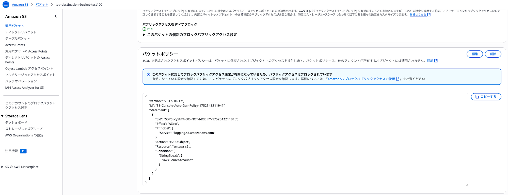This screenshot has width=508, height=195.
Task: Open バッチオペレーション in sidebar
Action: pos(21,81)
